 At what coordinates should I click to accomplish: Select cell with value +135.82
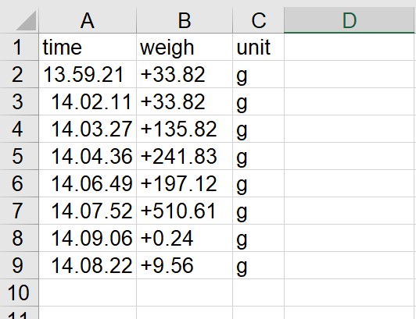point(185,129)
